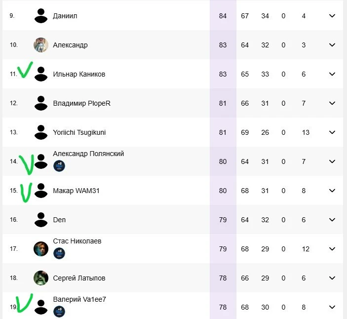Image resolution: width=347 pixels, height=319 pixels.
Task: Click Ильнар Каников's silhouette avatar icon
Action: [41, 74]
